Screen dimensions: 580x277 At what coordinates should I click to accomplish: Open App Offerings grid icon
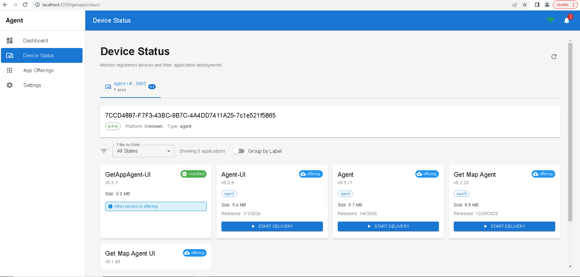tap(10, 70)
